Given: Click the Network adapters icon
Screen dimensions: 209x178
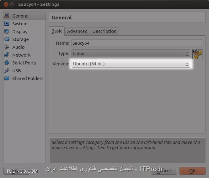Looking at the screenshot, I should [7, 55].
